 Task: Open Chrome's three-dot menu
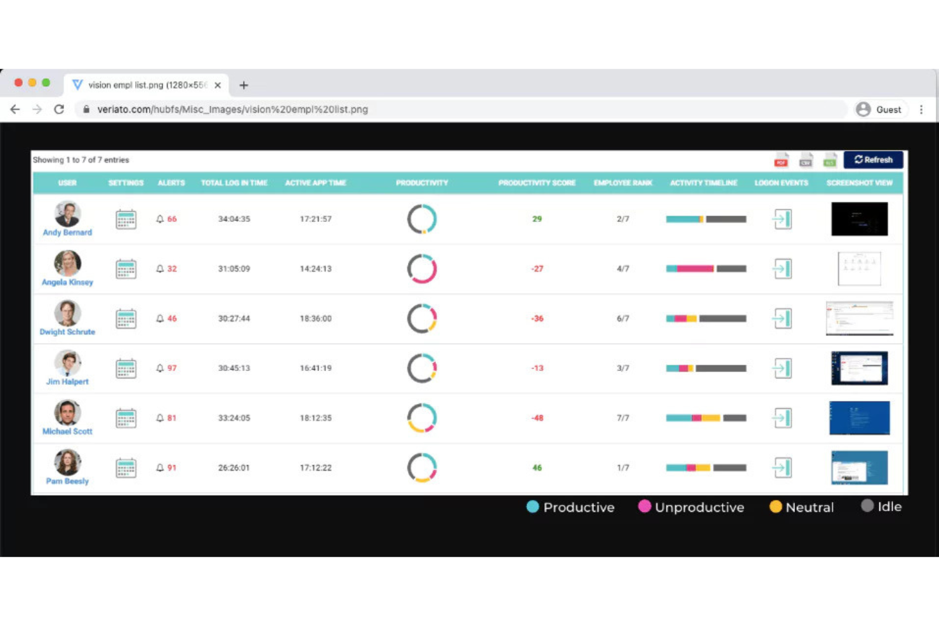[x=922, y=109]
